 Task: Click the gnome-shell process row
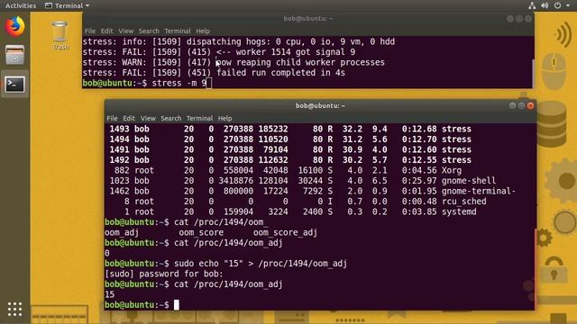[303, 181]
